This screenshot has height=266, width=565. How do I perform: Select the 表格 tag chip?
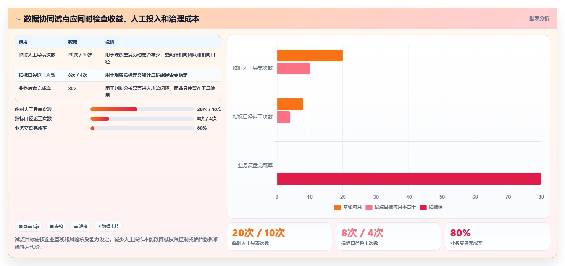pos(56,226)
